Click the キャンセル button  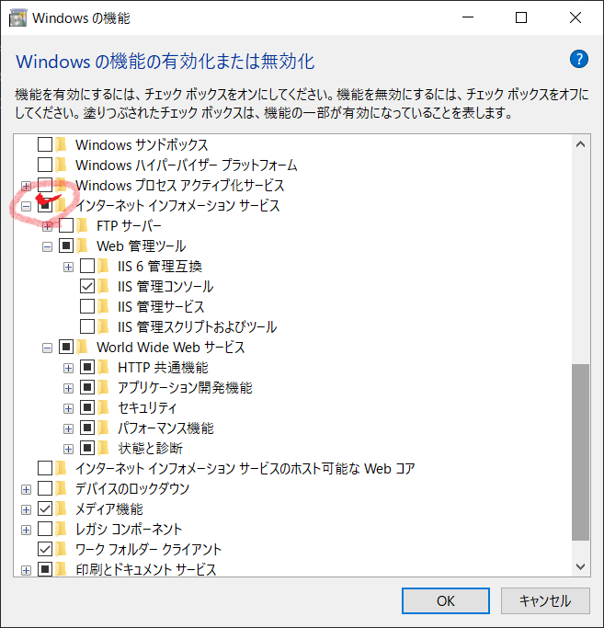(545, 600)
